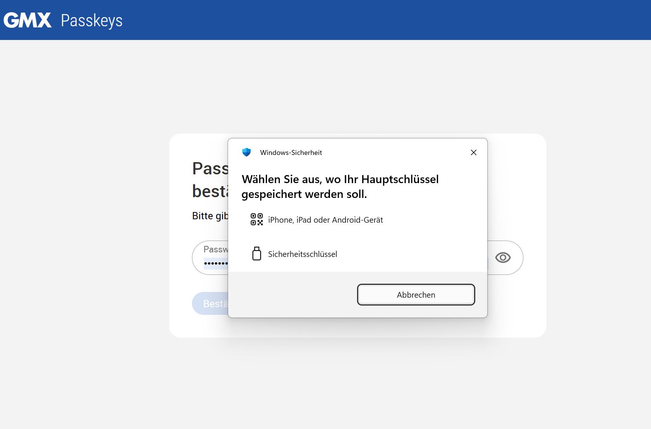Viewport: 651px width, 429px height.
Task: Select the USB security key icon
Action: coord(257,254)
